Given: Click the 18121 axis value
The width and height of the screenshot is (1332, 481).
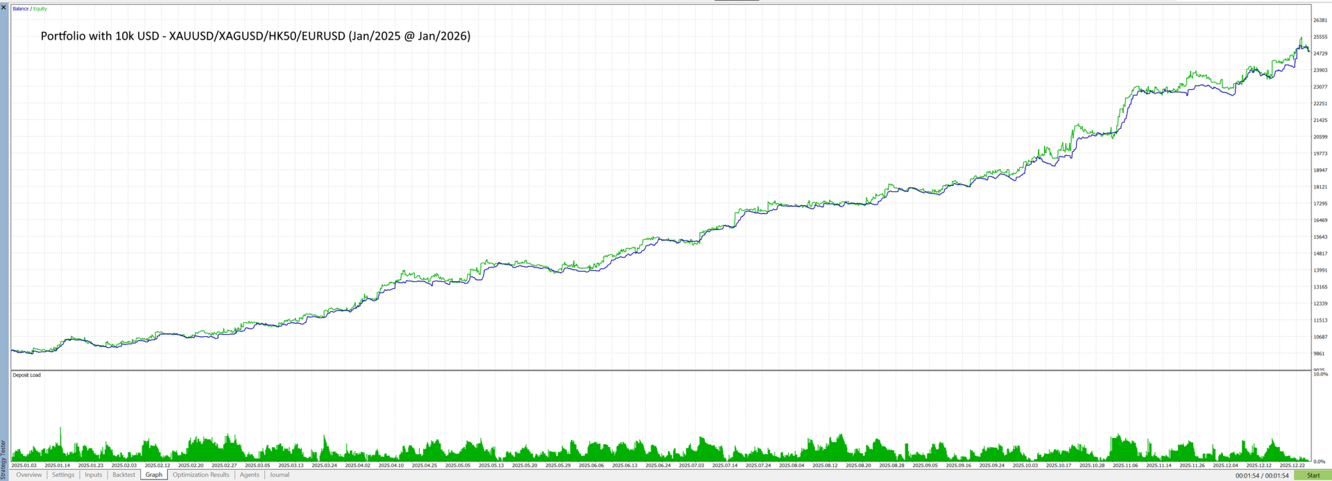Looking at the screenshot, I should pyautogui.click(x=1320, y=186).
